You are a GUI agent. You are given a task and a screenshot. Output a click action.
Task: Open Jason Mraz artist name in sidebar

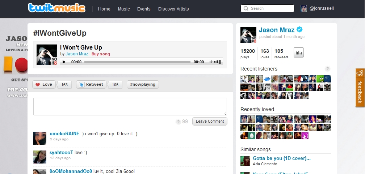click(x=277, y=30)
